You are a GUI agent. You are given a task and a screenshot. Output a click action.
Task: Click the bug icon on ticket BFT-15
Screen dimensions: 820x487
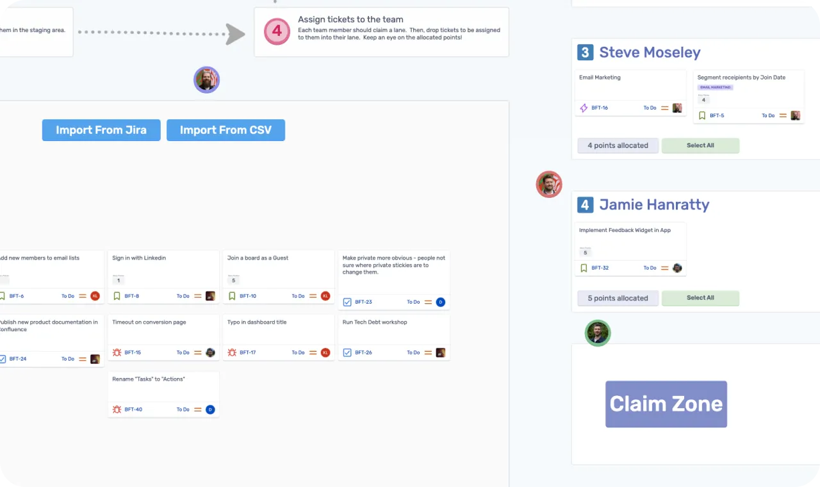[117, 352]
